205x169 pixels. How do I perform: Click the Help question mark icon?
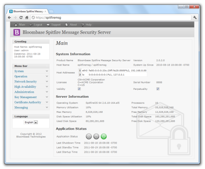(82, 25)
